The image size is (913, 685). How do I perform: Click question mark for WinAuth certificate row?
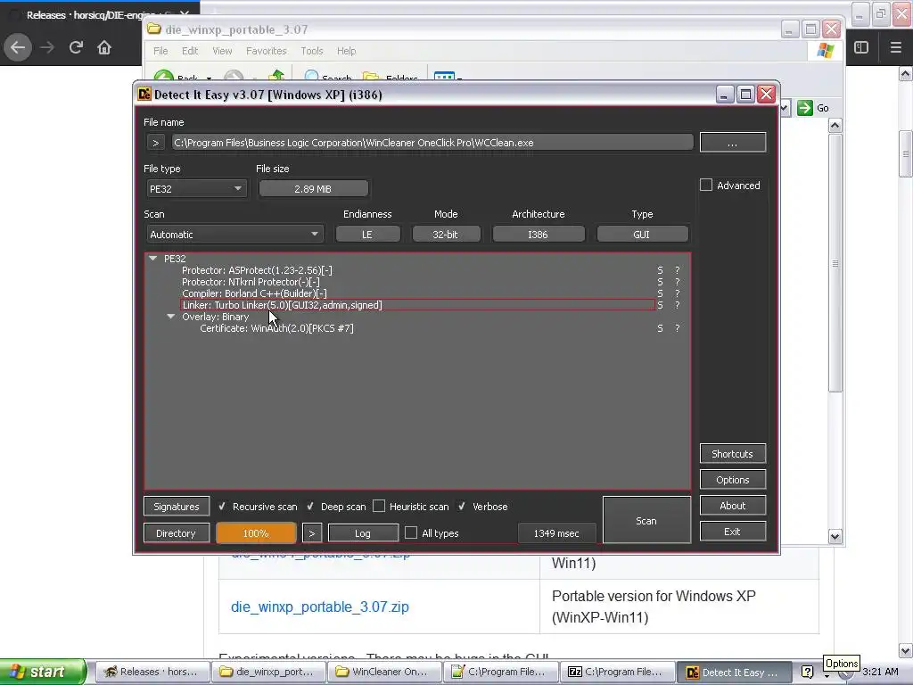678,328
